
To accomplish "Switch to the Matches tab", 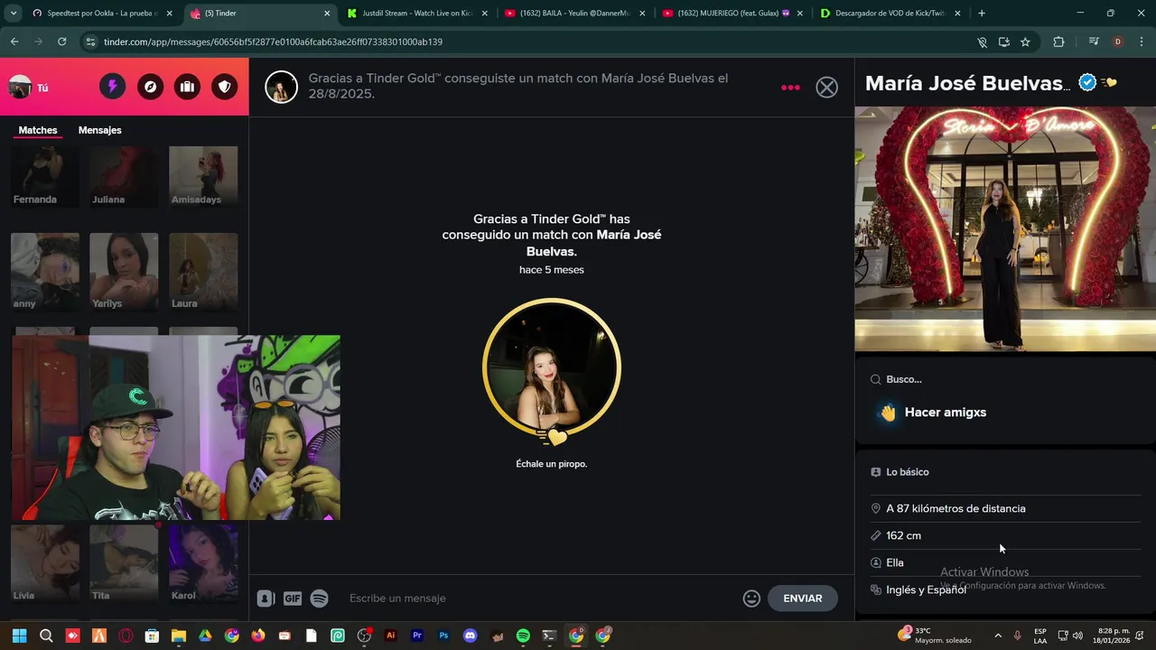I will pyautogui.click(x=38, y=130).
